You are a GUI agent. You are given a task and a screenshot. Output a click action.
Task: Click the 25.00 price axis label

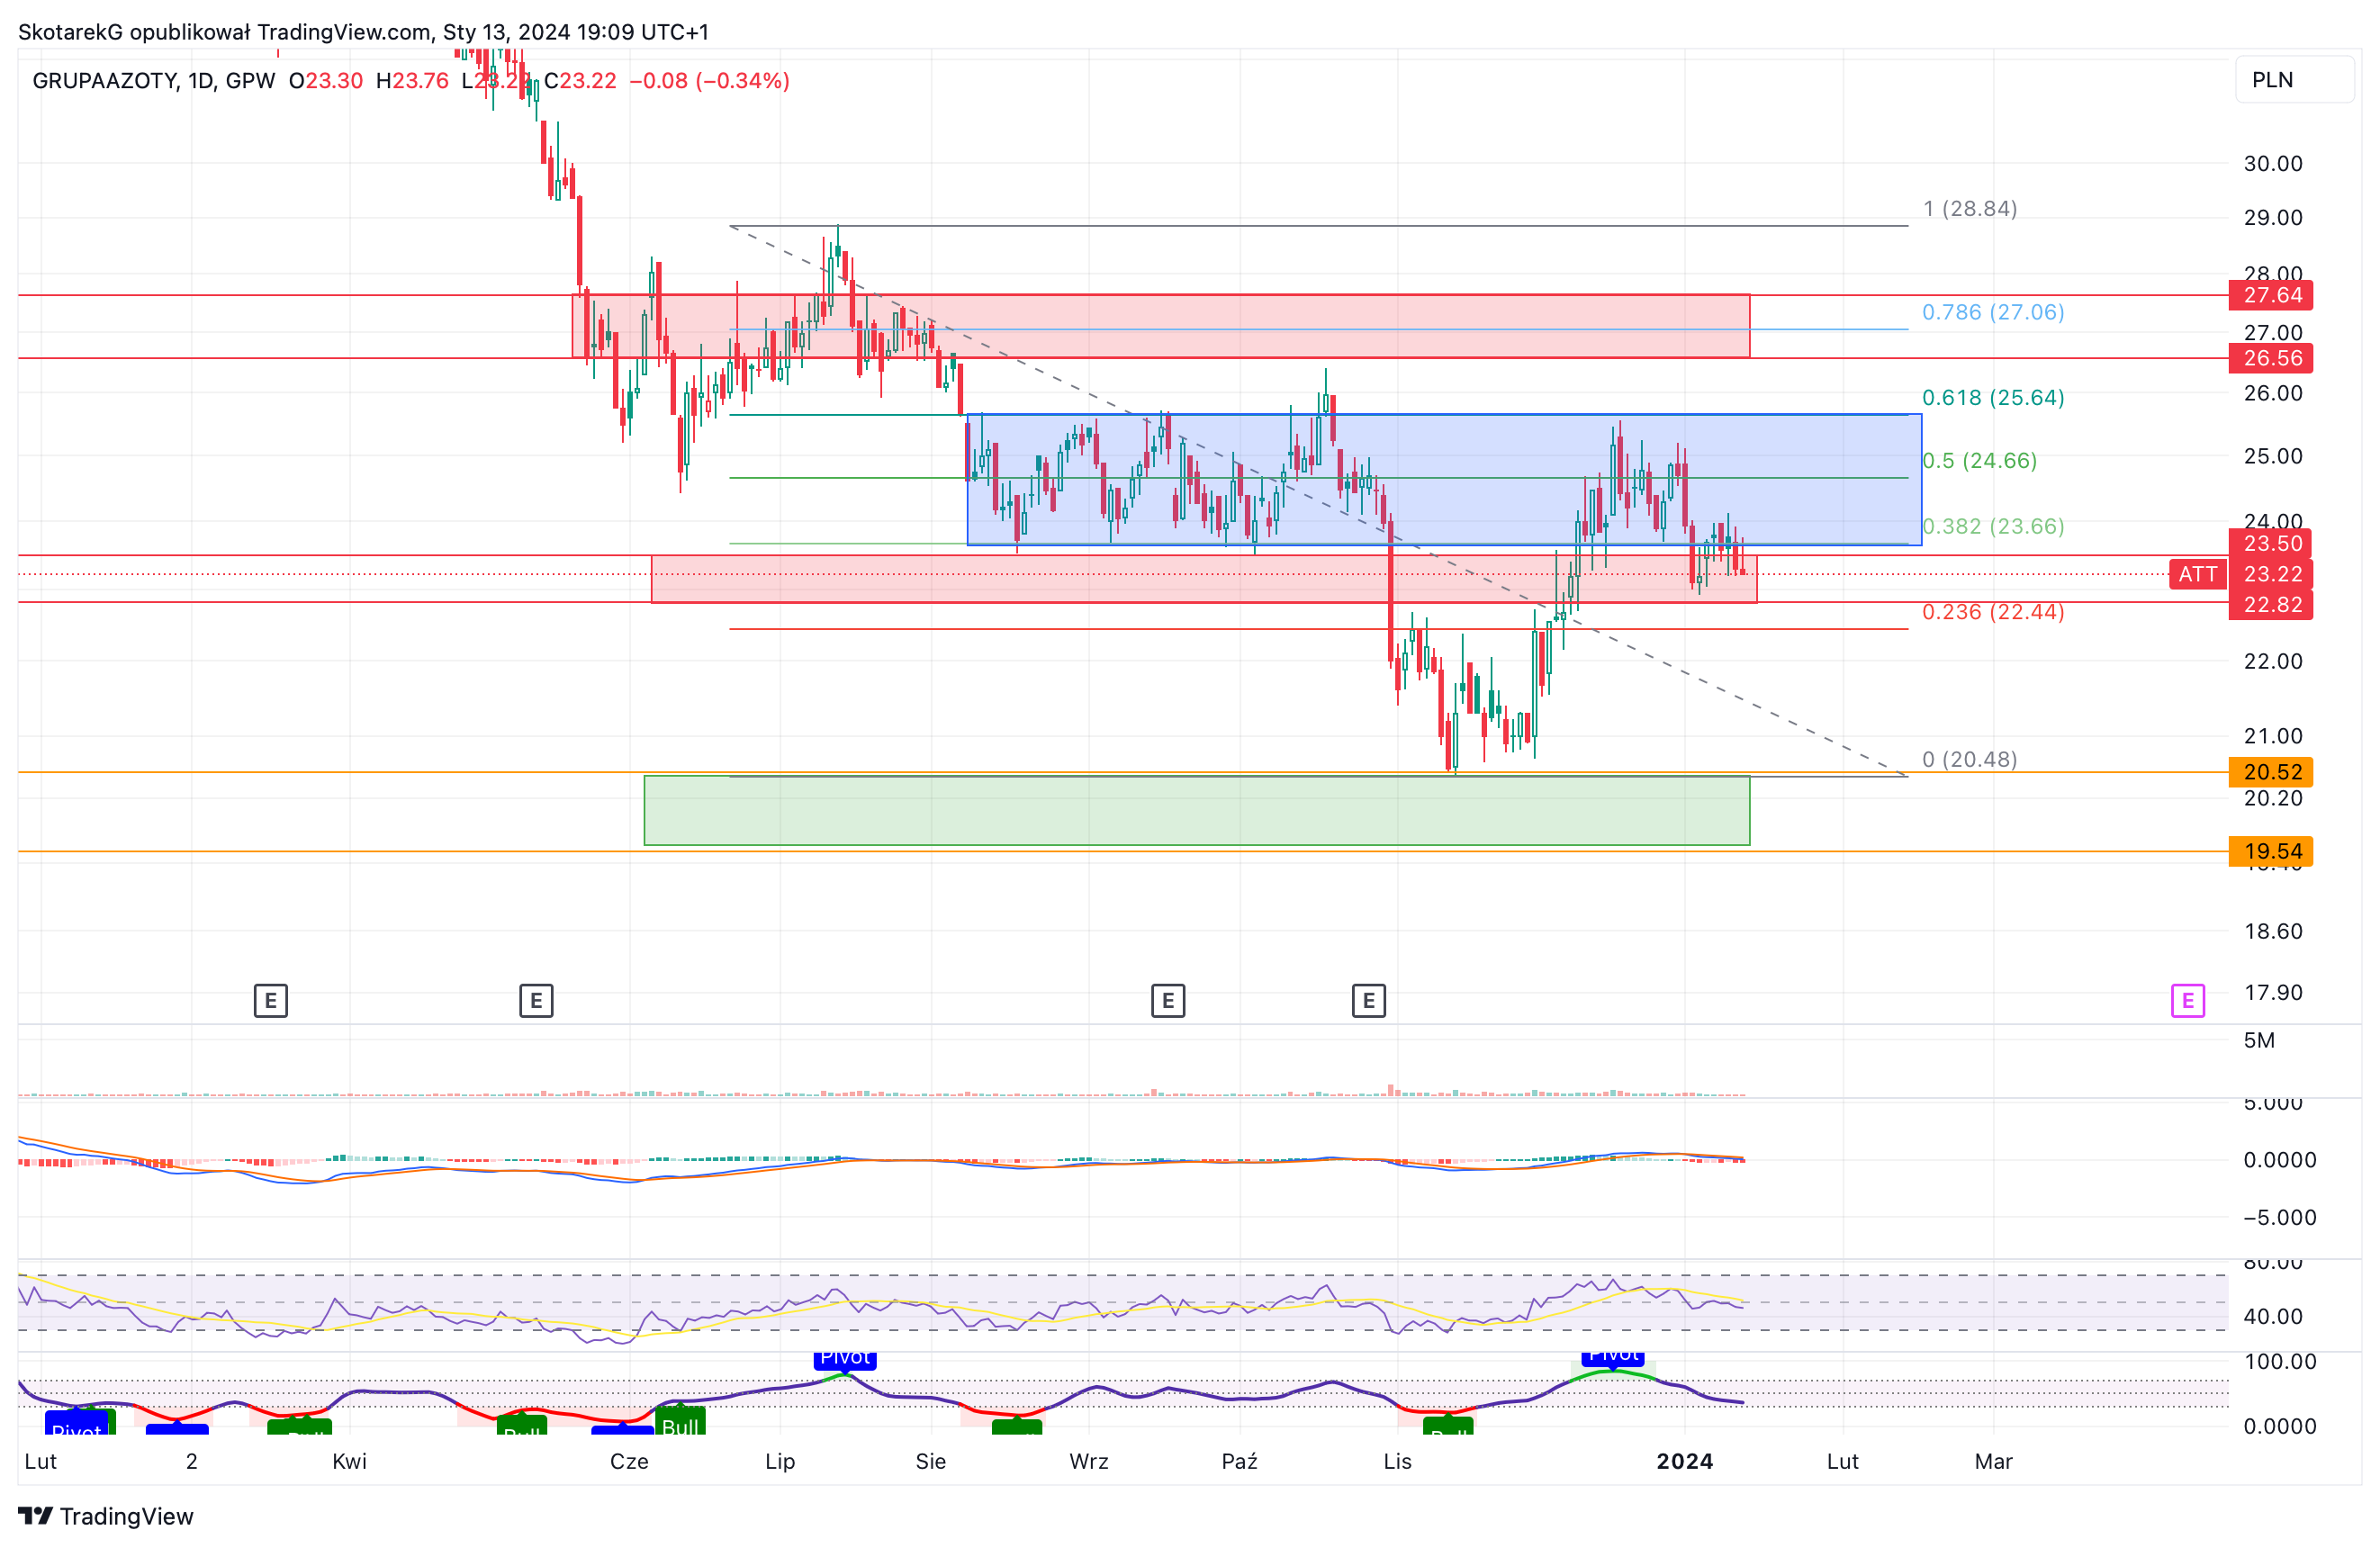pyautogui.click(x=2272, y=456)
